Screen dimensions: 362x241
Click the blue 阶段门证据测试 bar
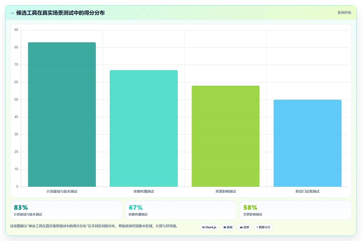pyautogui.click(x=307, y=143)
